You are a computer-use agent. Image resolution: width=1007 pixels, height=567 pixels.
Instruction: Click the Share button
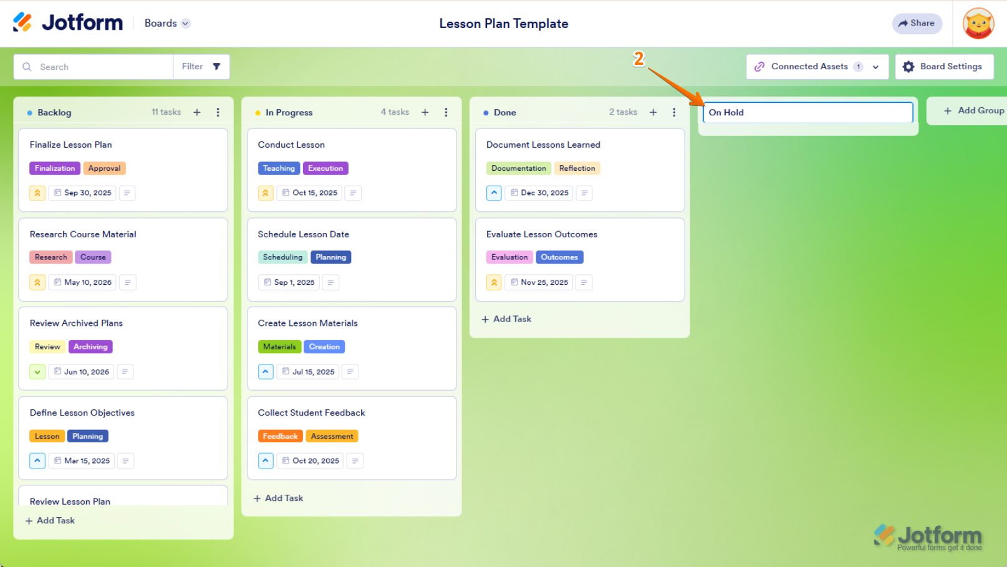[917, 23]
